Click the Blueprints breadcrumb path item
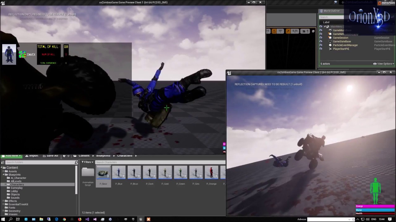 [x=103, y=156]
